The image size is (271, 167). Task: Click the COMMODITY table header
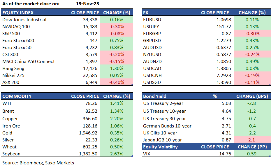pyautogui.click(x=17, y=96)
